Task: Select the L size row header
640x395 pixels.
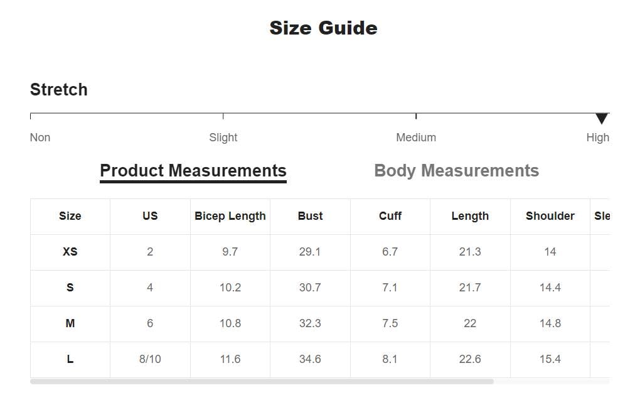Action: tap(70, 359)
